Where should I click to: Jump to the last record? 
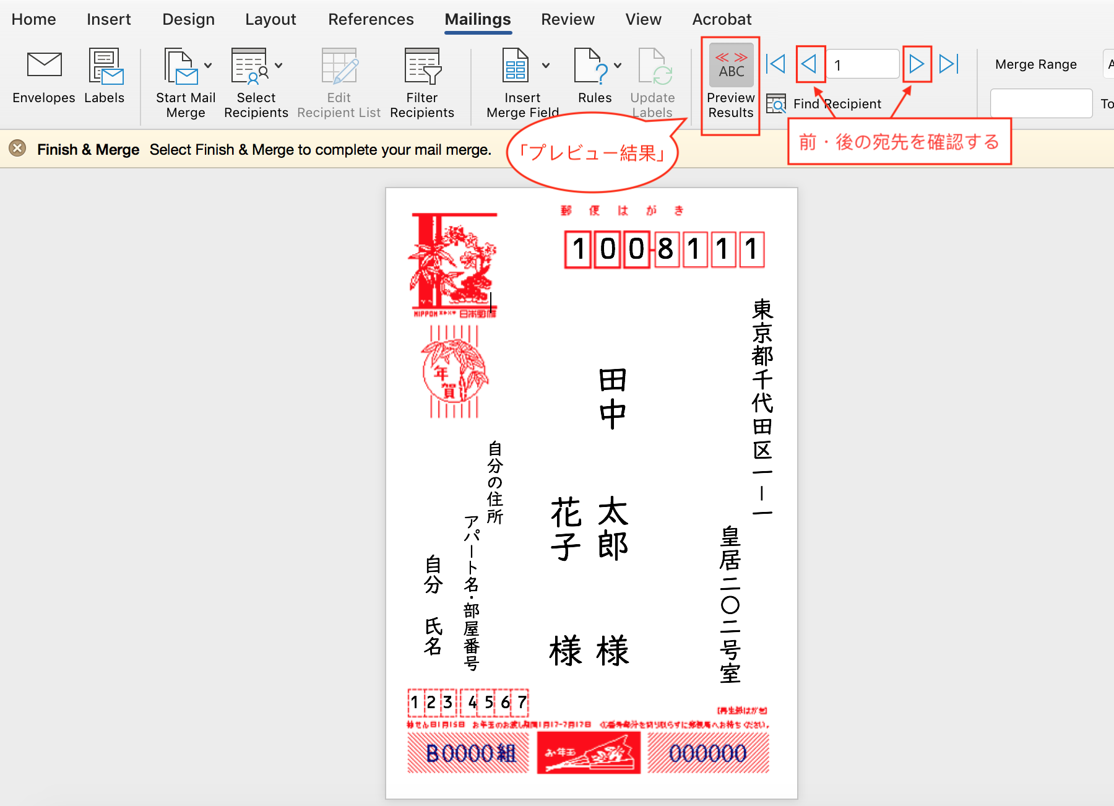949,64
